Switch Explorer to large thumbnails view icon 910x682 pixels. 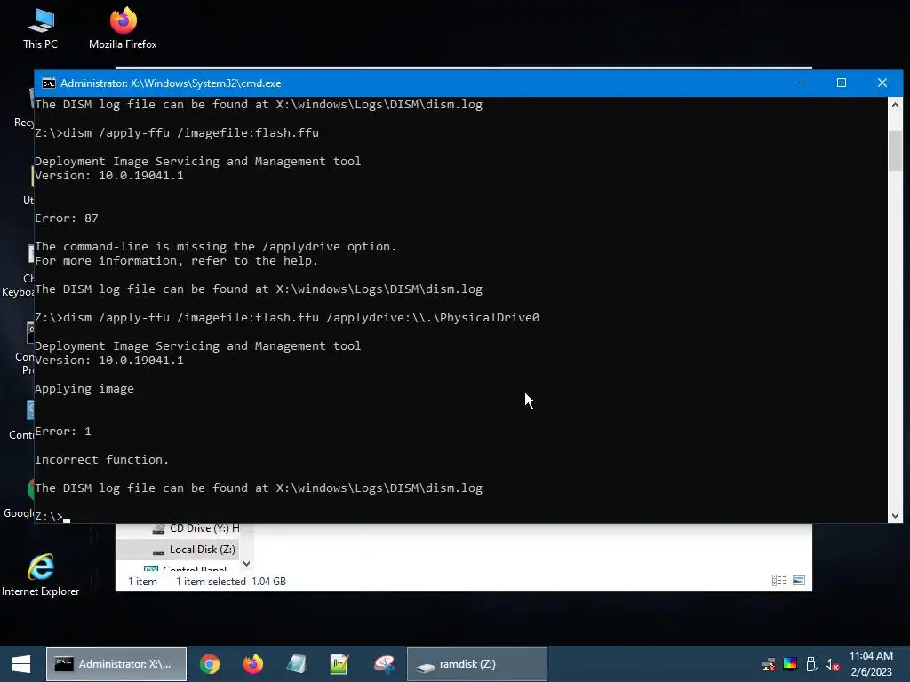click(799, 581)
